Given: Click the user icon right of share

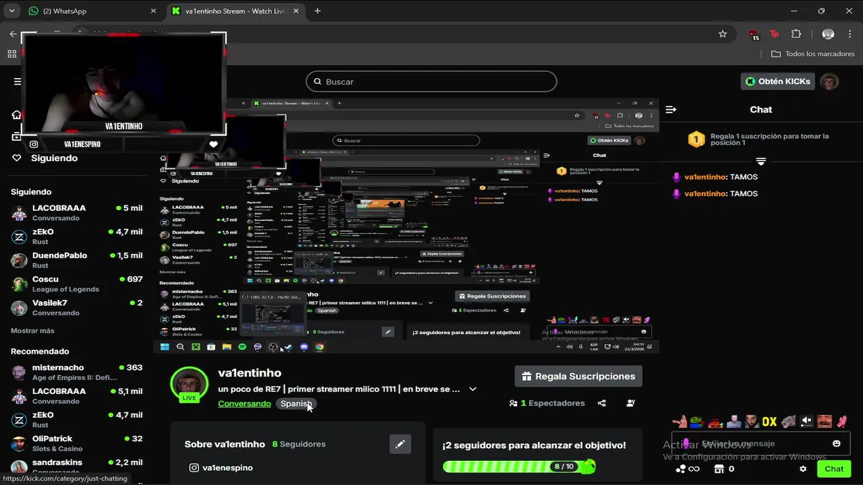Looking at the screenshot, I should coord(630,403).
